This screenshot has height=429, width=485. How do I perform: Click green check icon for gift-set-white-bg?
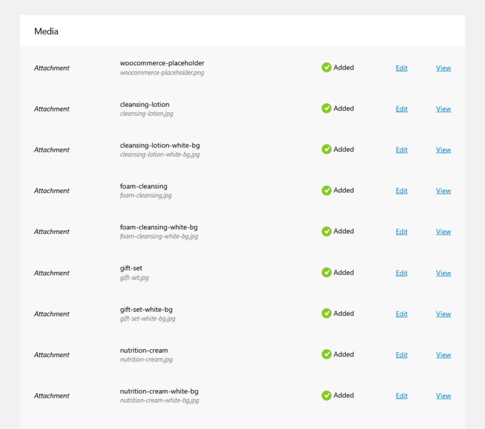pyautogui.click(x=326, y=313)
